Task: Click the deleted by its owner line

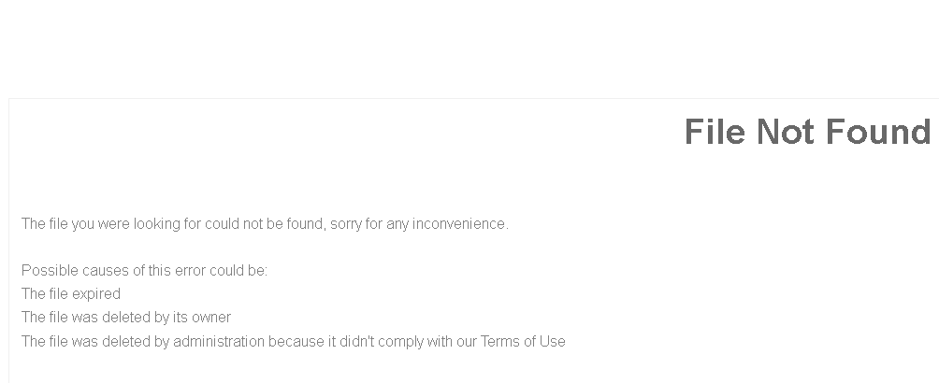Action: (x=125, y=318)
